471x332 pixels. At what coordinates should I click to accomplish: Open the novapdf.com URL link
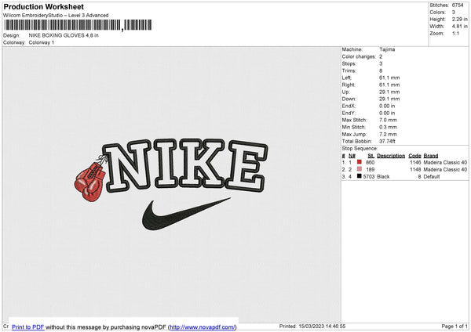203,327
